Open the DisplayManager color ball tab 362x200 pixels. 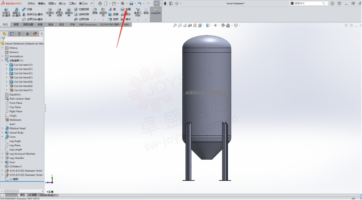pos(35,34)
